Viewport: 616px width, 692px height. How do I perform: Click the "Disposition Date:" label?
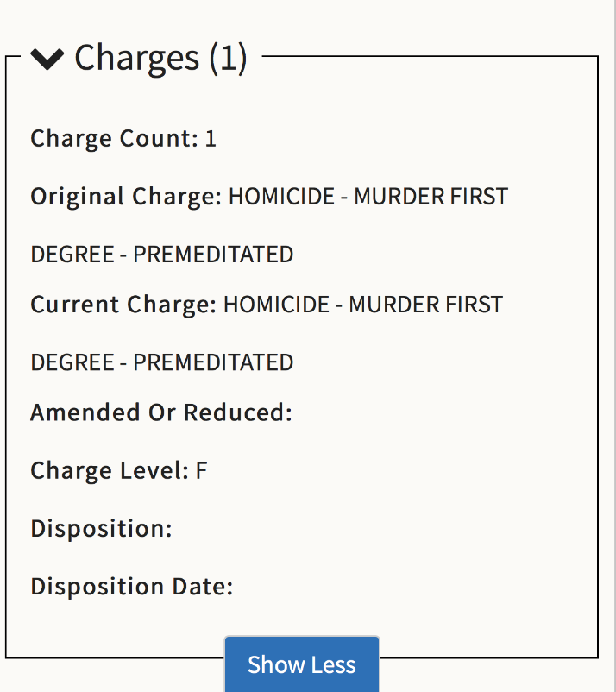pos(132,587)
